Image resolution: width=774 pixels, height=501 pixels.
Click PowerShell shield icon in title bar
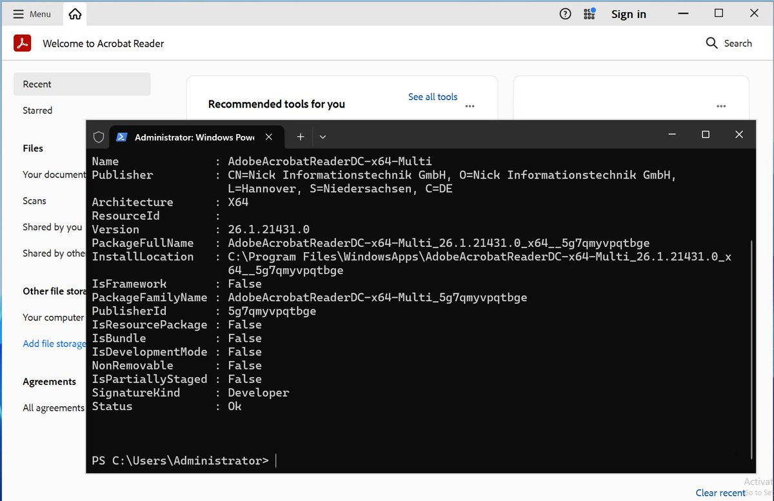(99, 137)
